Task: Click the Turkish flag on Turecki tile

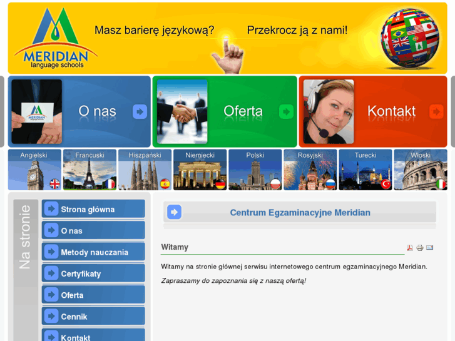Action: 386,184
